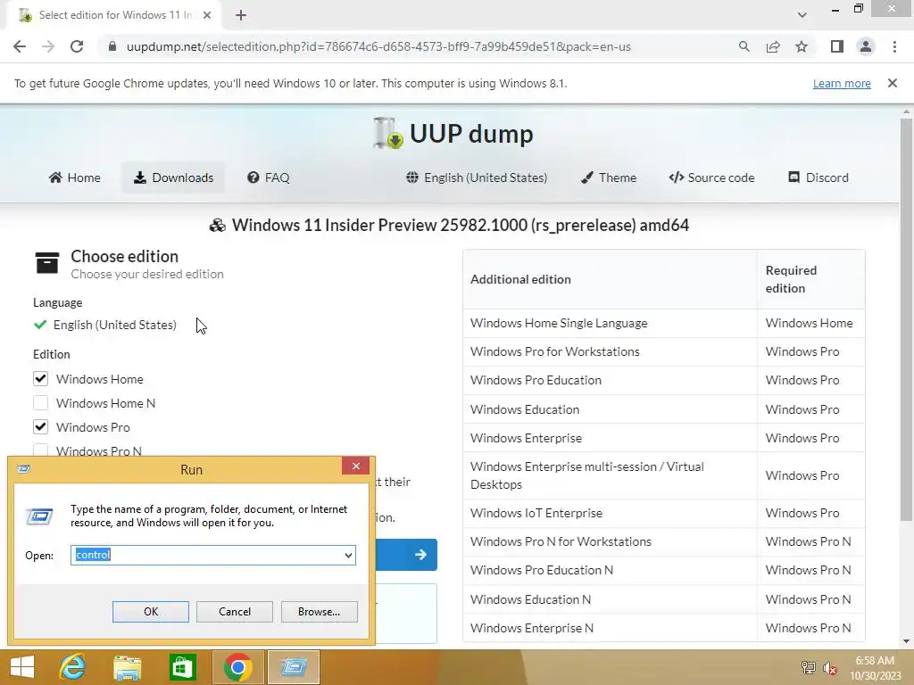Go to UUP dump Home

[x=75, y=177]
